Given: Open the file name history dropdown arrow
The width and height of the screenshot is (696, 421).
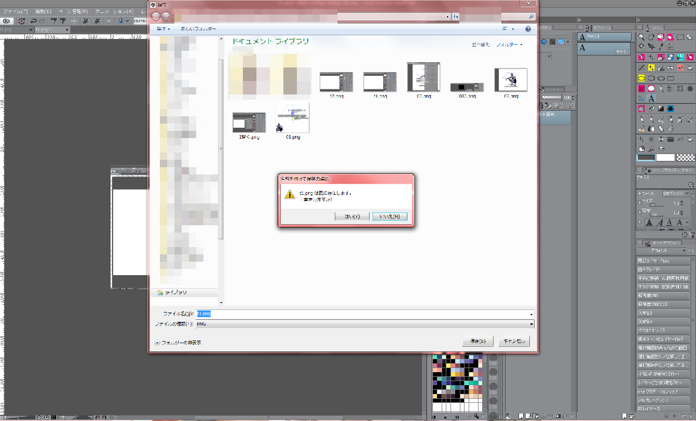Looking at the screenshot, I should click(x=531, y=314).
